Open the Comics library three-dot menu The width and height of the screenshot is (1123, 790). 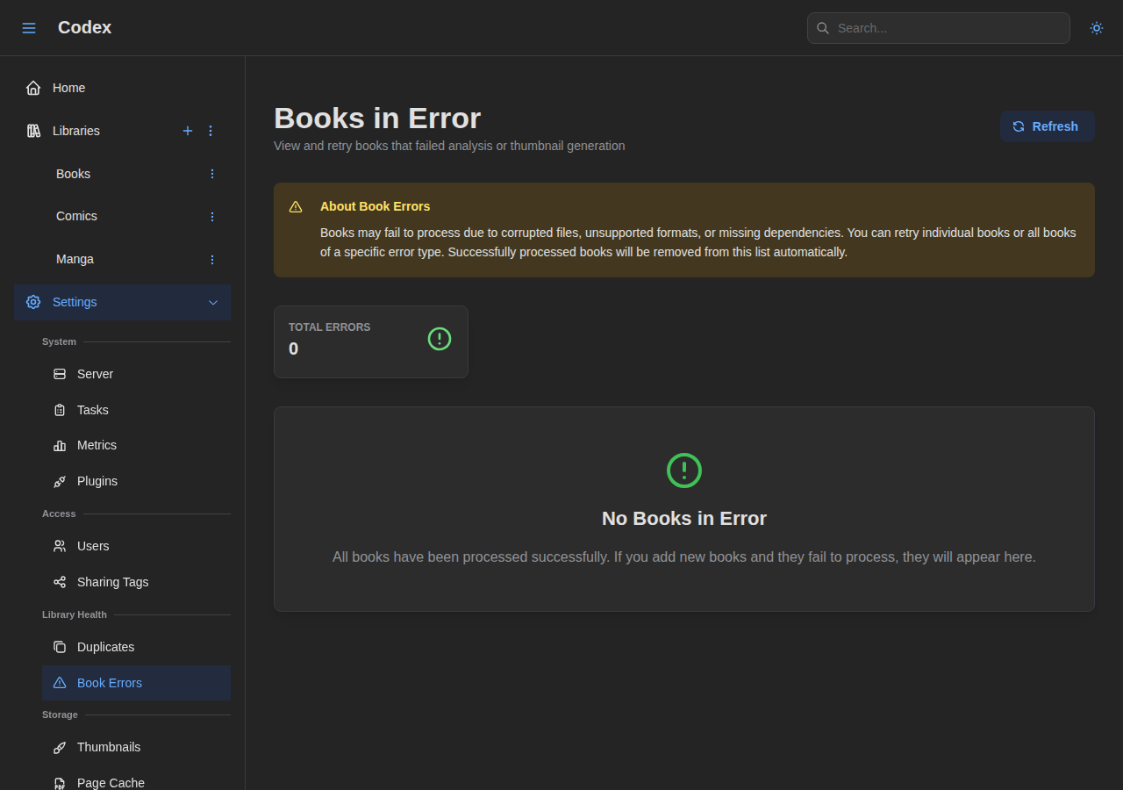[211, 216]
